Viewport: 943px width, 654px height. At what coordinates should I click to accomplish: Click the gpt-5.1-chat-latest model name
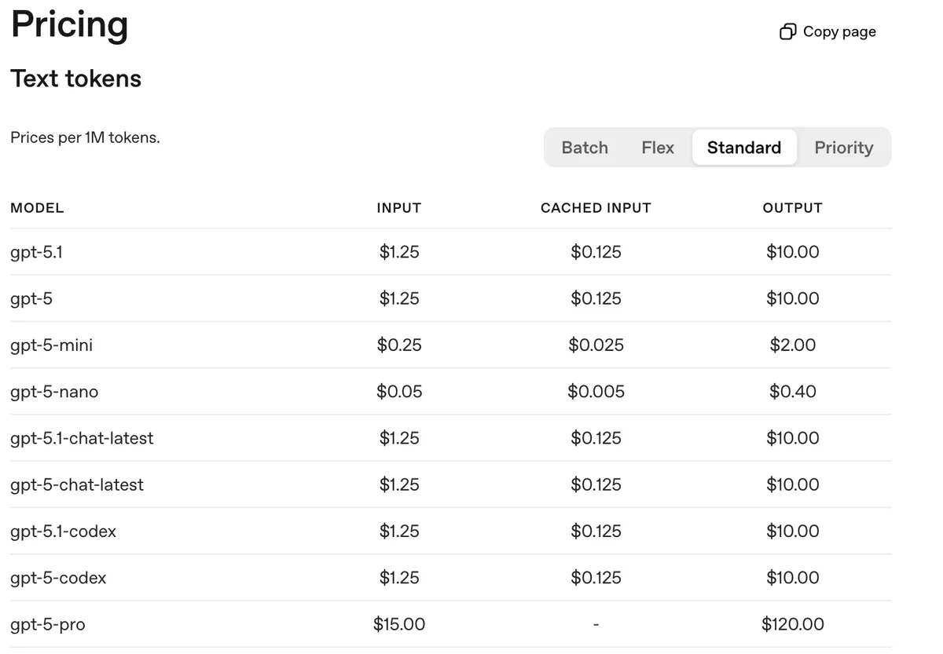82,438
